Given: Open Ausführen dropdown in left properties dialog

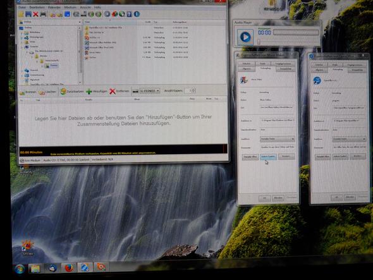Looking at the screenshot, I should [278, 138].
